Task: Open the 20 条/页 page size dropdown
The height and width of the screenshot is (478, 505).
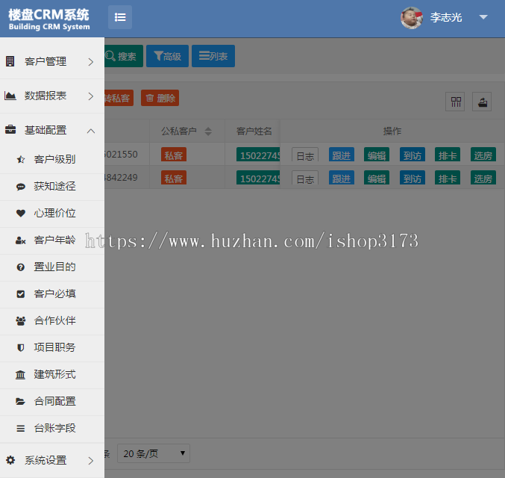Action: coord(154,453)
